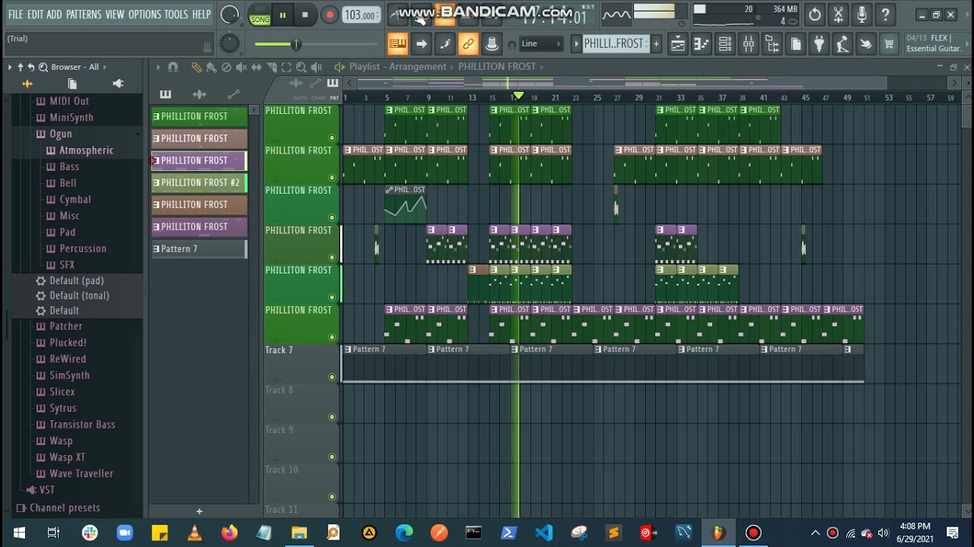The height and width of the screenshot is (547, 974).
Task: Click the scissors audio tool icon
Action: (839, 14)
